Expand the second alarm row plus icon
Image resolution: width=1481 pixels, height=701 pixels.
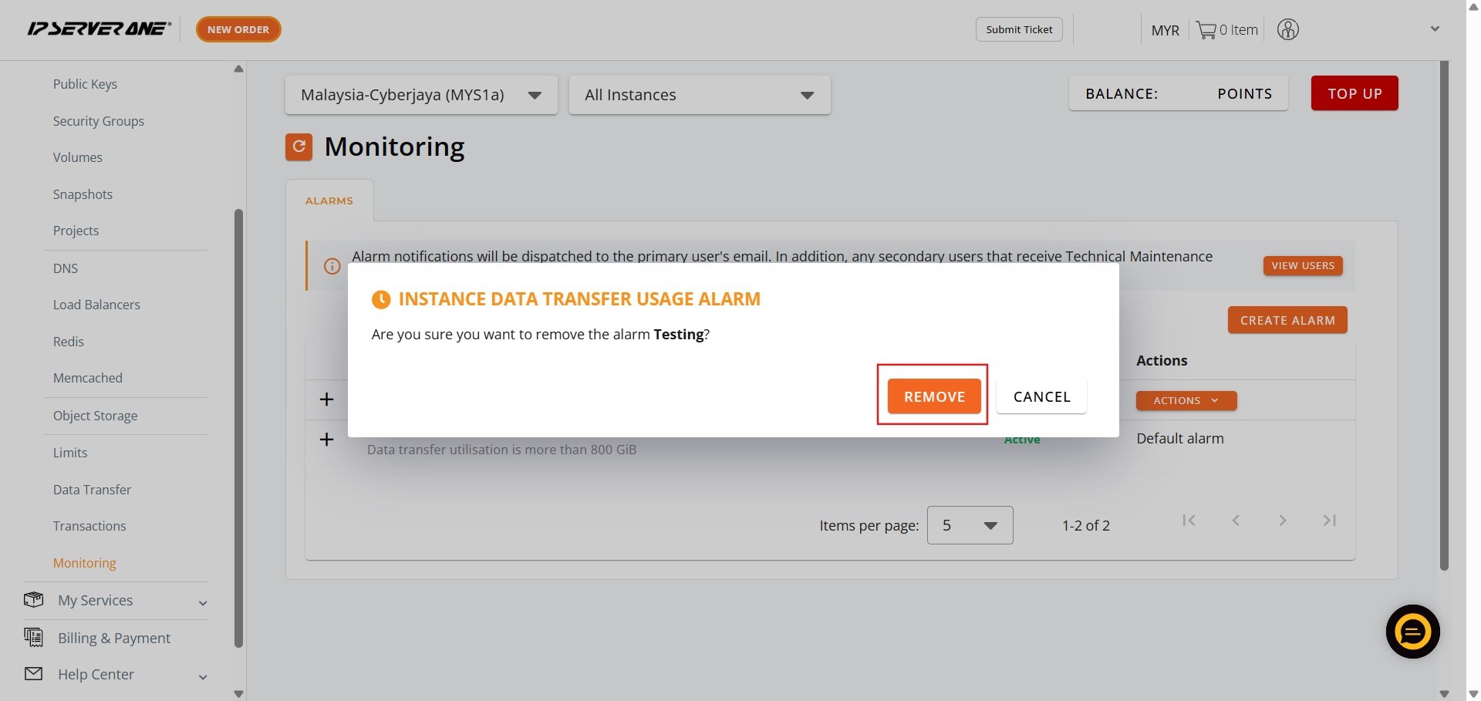pos(326,439)
